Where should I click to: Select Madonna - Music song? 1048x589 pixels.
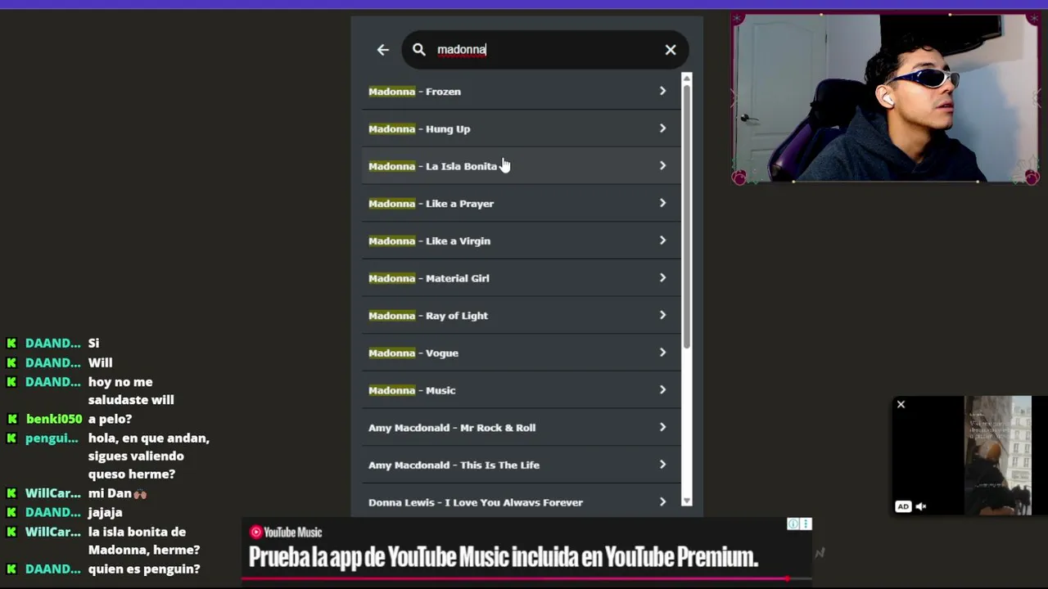(521, 390)
